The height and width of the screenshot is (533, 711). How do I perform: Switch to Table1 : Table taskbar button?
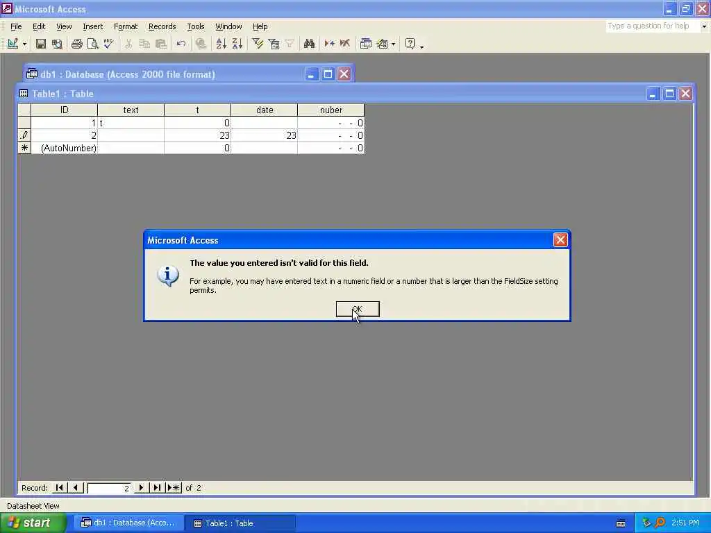(240, 523)
